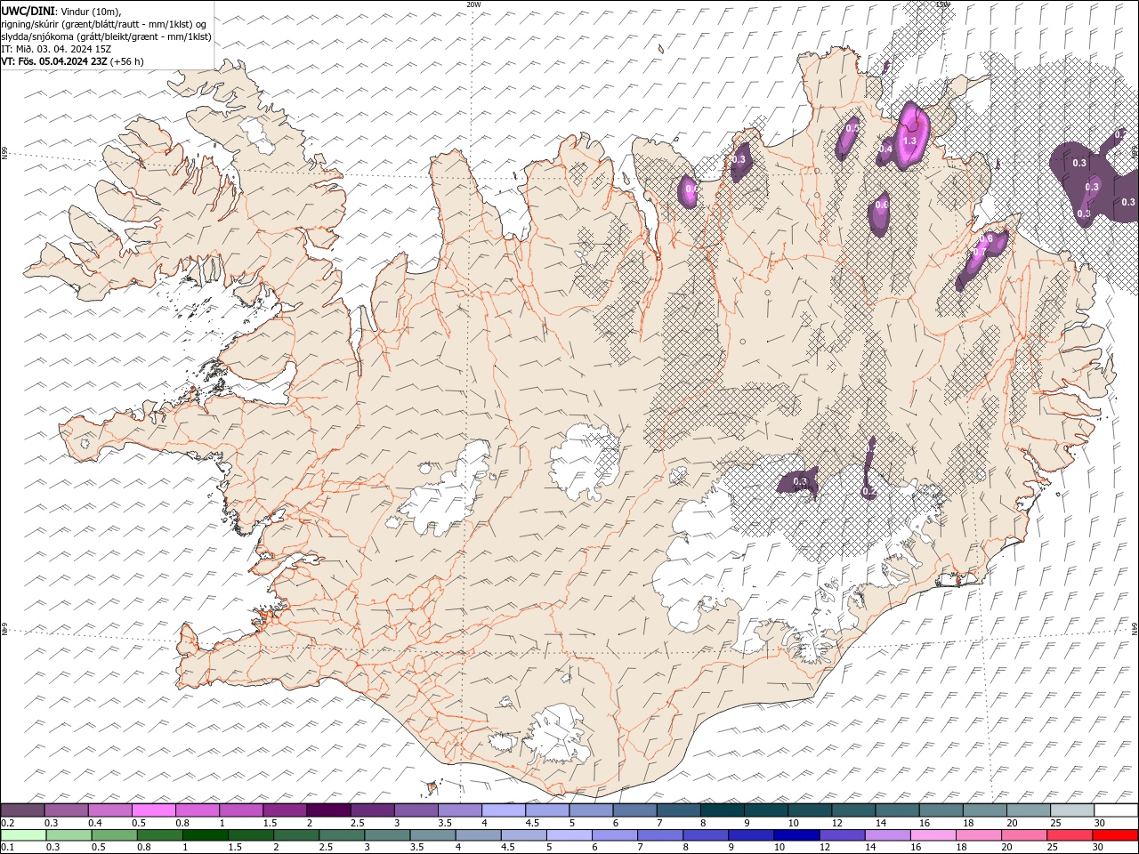Click the "20W" meridian label at the top
The width and height of the screenshot is (1139, 854).
click(473, 4)
